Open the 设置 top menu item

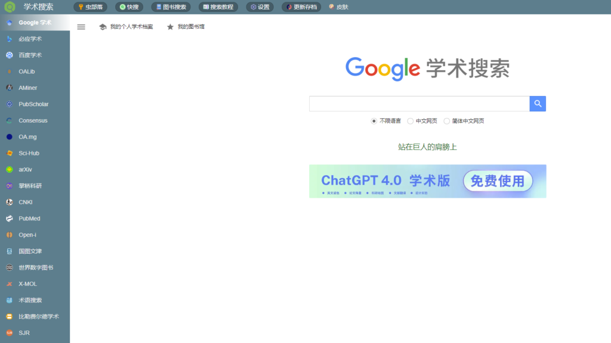(x=260, y=7)
